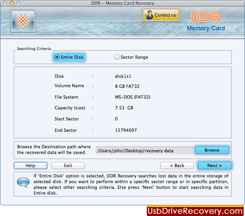Click the Volume Name label

[69, 86]
